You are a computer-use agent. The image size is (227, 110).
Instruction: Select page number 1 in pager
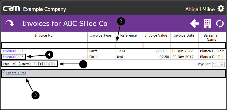[x=40, y=64]
